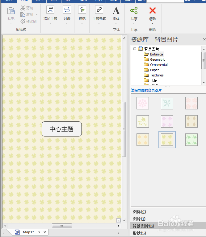Image resolution: width=206 pixels, height=237 pixels.
Task: Choose the pink flower background thumbnail
Action: tap(143, 103)
